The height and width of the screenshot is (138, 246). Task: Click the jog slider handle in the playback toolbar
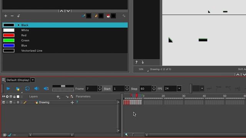63,86
